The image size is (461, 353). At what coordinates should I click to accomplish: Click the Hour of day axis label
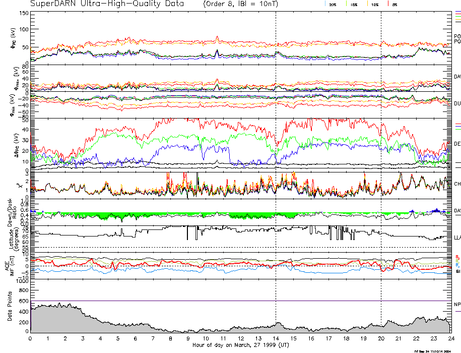pos(240,345)
